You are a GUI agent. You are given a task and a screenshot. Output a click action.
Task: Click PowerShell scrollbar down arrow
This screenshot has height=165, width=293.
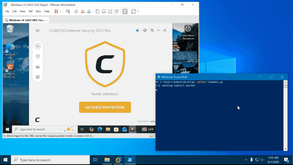pyautogui.click(x=285, y=149)
